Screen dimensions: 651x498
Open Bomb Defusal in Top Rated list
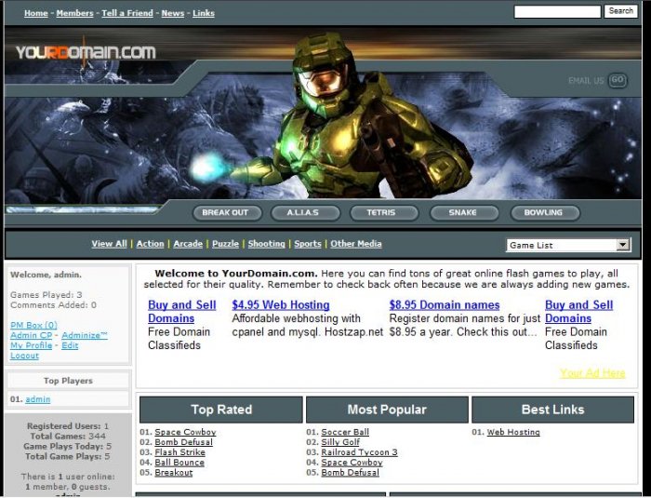coord(183,442)
